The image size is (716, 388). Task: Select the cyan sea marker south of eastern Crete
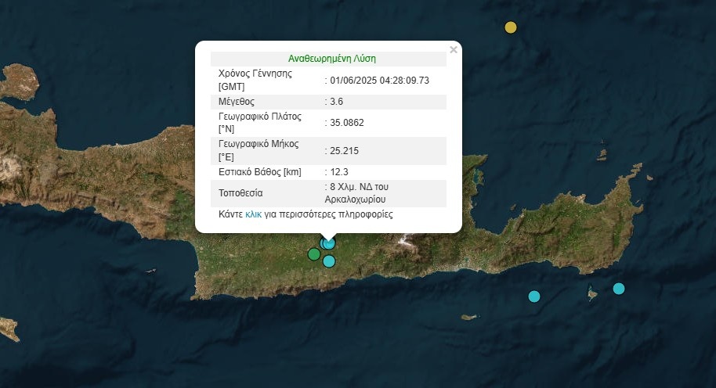[534, 296]
